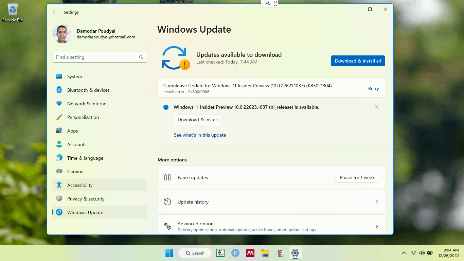The image size is (464, 261).
Task: Click the Last checked: Today, 7:44 AM text
Action: click(x=227, y=62)
